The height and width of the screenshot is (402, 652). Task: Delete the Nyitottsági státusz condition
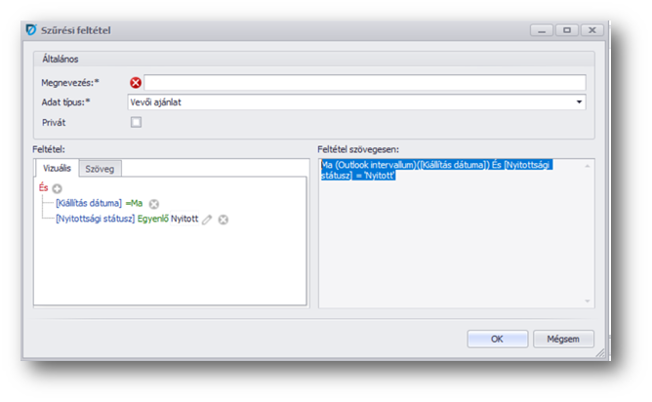pos(224,220)
